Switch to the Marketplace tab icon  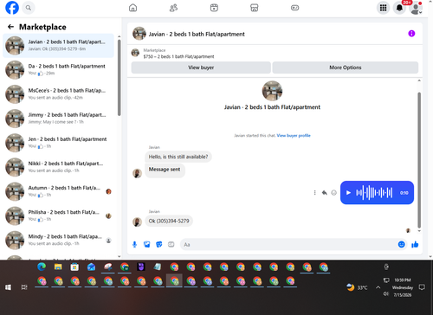point(254,8)
